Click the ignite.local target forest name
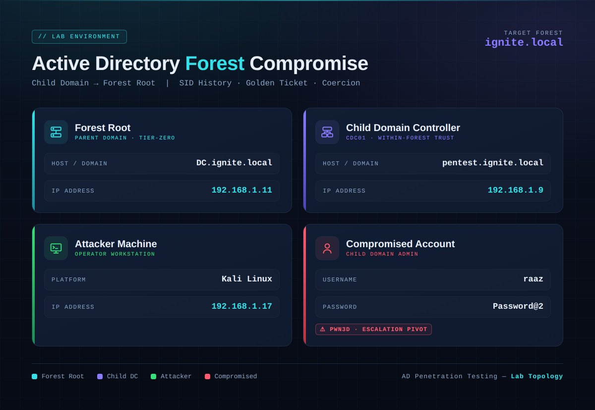The width and height of the screenshot is (595, 410). pos(524,43)
